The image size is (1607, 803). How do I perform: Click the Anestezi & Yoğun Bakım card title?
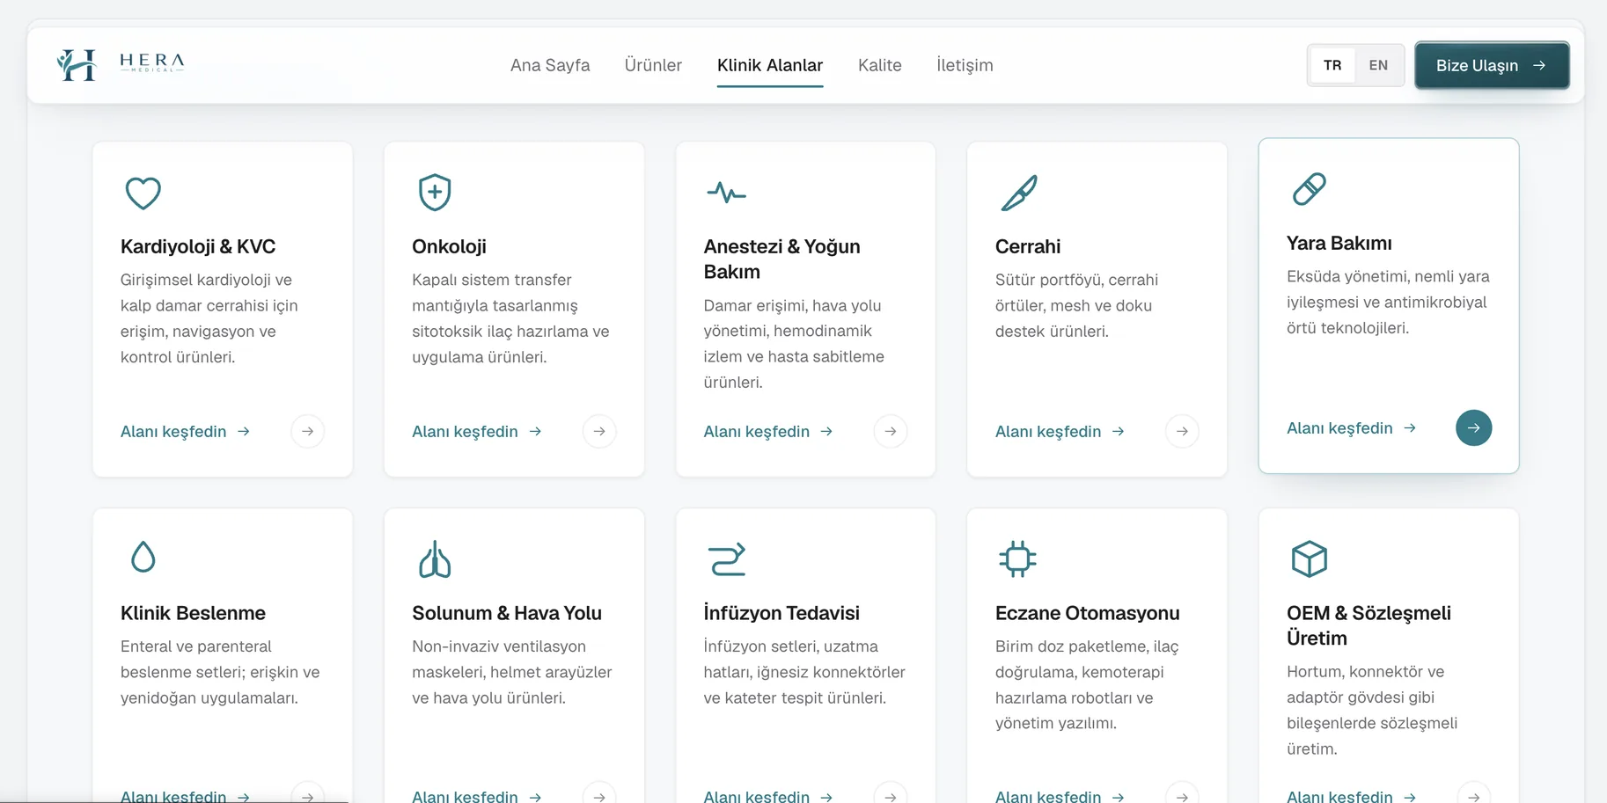click(x=781, y=259)
